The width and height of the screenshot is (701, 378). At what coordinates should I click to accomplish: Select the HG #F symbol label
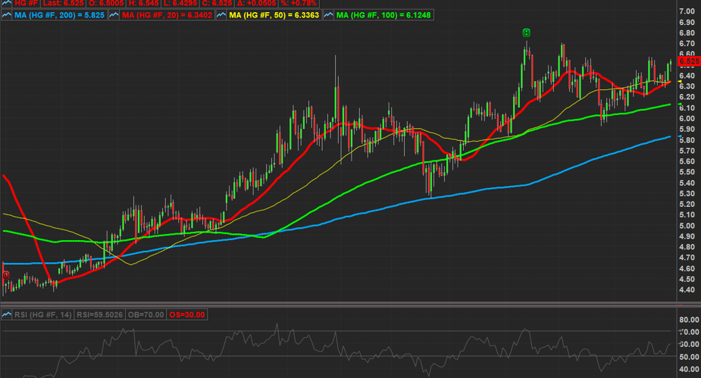(26, 3)
